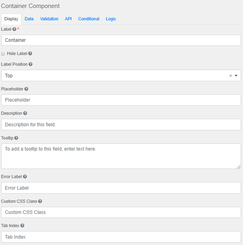Click help icon next to Label
Image resolution: width=243 pixels, height=245 pixels.
click(14, 29)
